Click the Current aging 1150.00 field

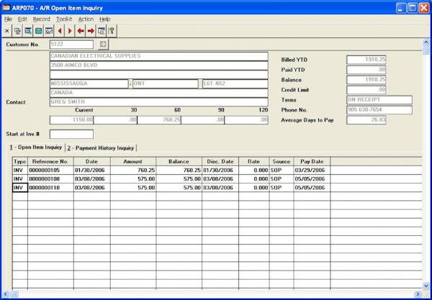tap(71, 120)
